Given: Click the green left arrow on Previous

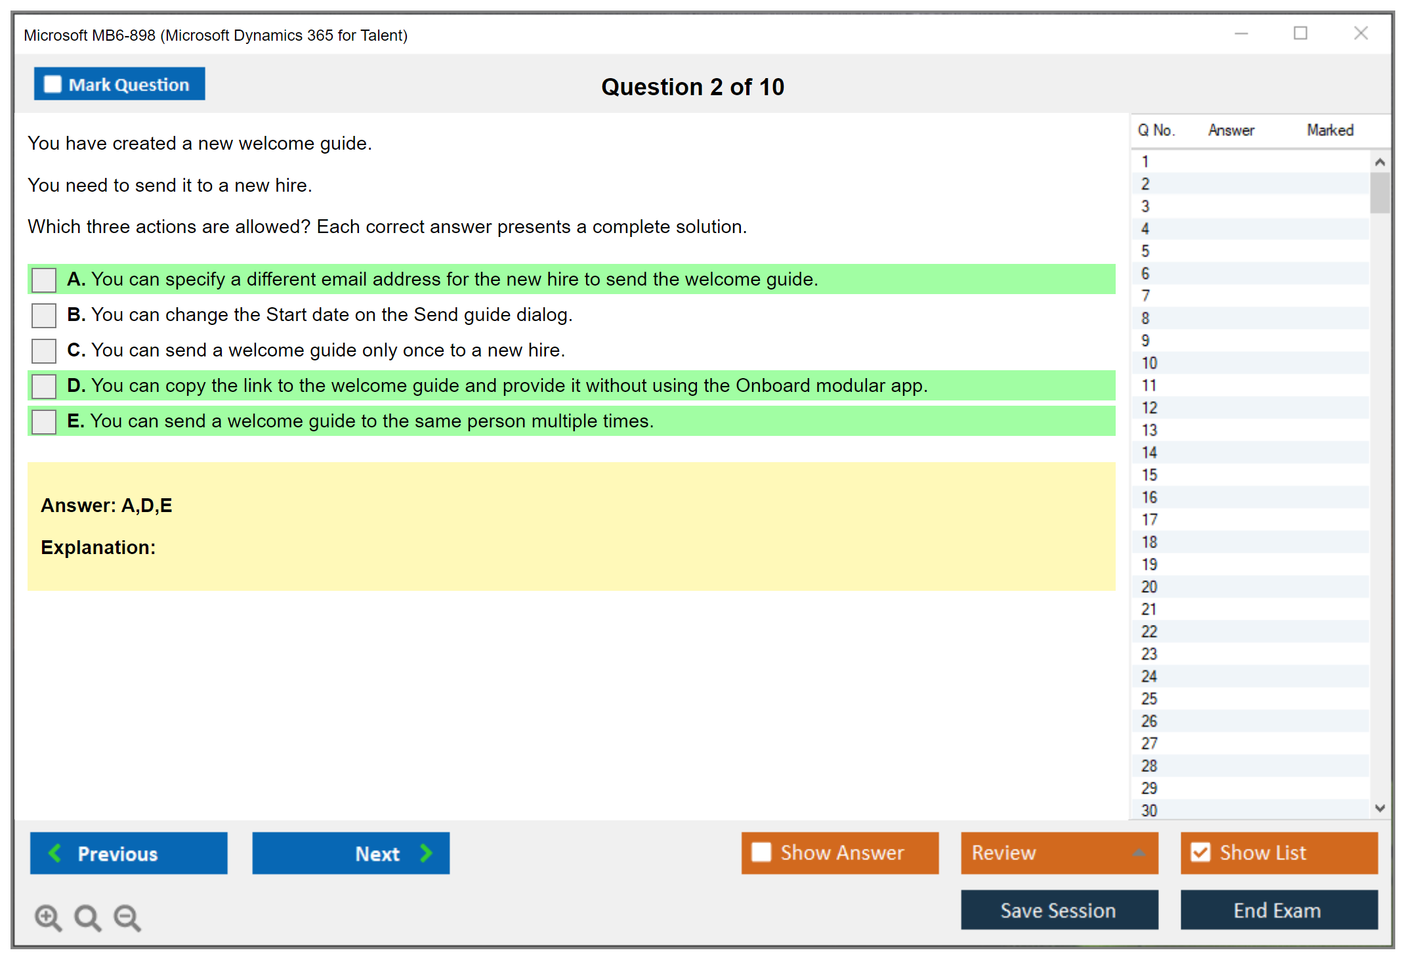Looking at the screenshot, I should click(x=55, y=853).
